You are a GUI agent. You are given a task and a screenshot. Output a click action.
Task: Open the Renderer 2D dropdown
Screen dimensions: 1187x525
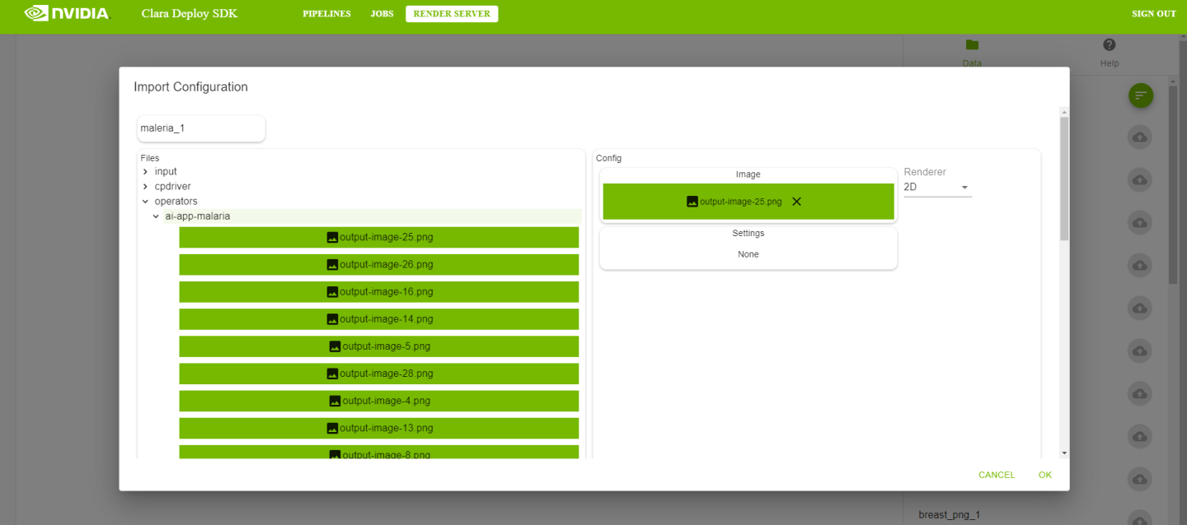click(x=937, y=188)
